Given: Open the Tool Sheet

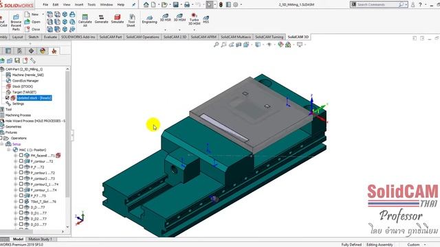Looking at the screenshot, I should click(x=131, y=20).
